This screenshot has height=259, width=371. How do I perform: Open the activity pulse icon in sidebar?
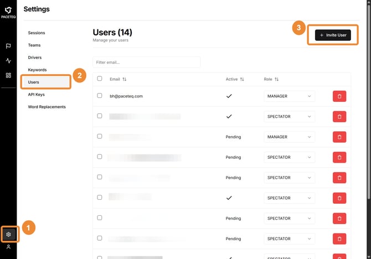pyautogui.click(x=8, y=61)
